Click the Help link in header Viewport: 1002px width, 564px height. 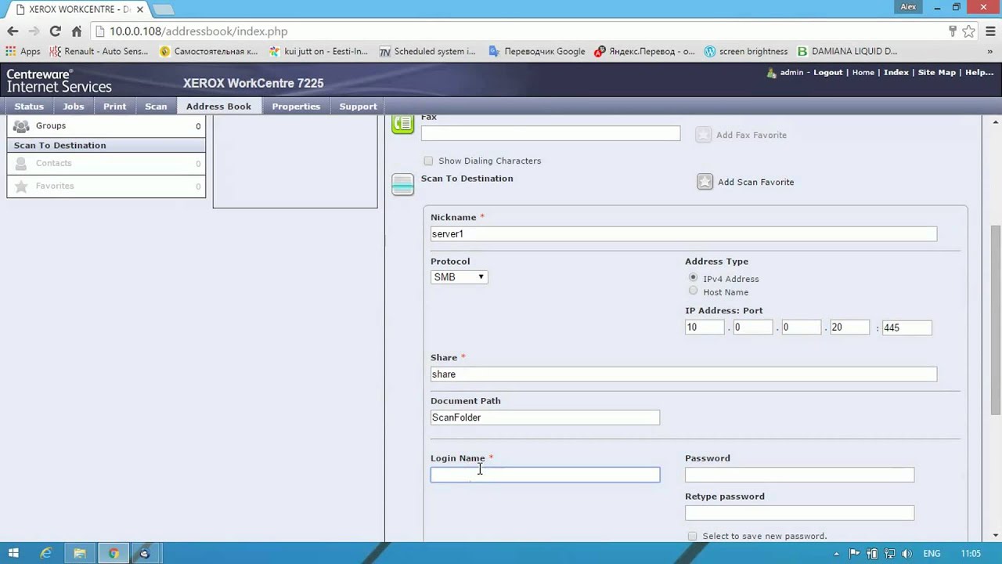pos(979,72)
